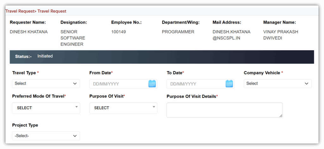
Task: Click manager name VINAY PRAKASH DWIVEDI
Action: (x=281, y=35)
